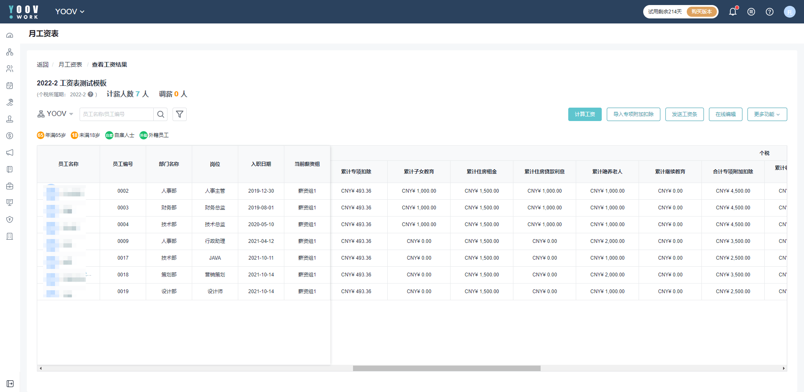This screenshot has width=804, height=392.
Task: Click the 计算工资 button
Action: click(x=585, y=114)
